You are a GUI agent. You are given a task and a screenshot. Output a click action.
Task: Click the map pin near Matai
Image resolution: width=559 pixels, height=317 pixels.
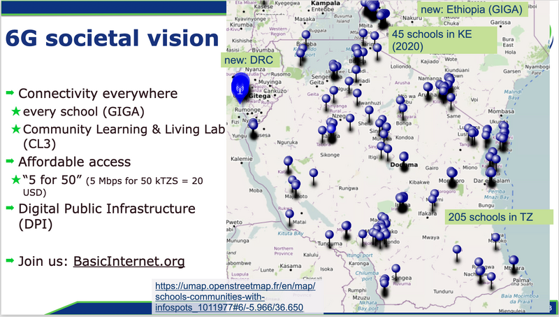(x=289, y=218)
